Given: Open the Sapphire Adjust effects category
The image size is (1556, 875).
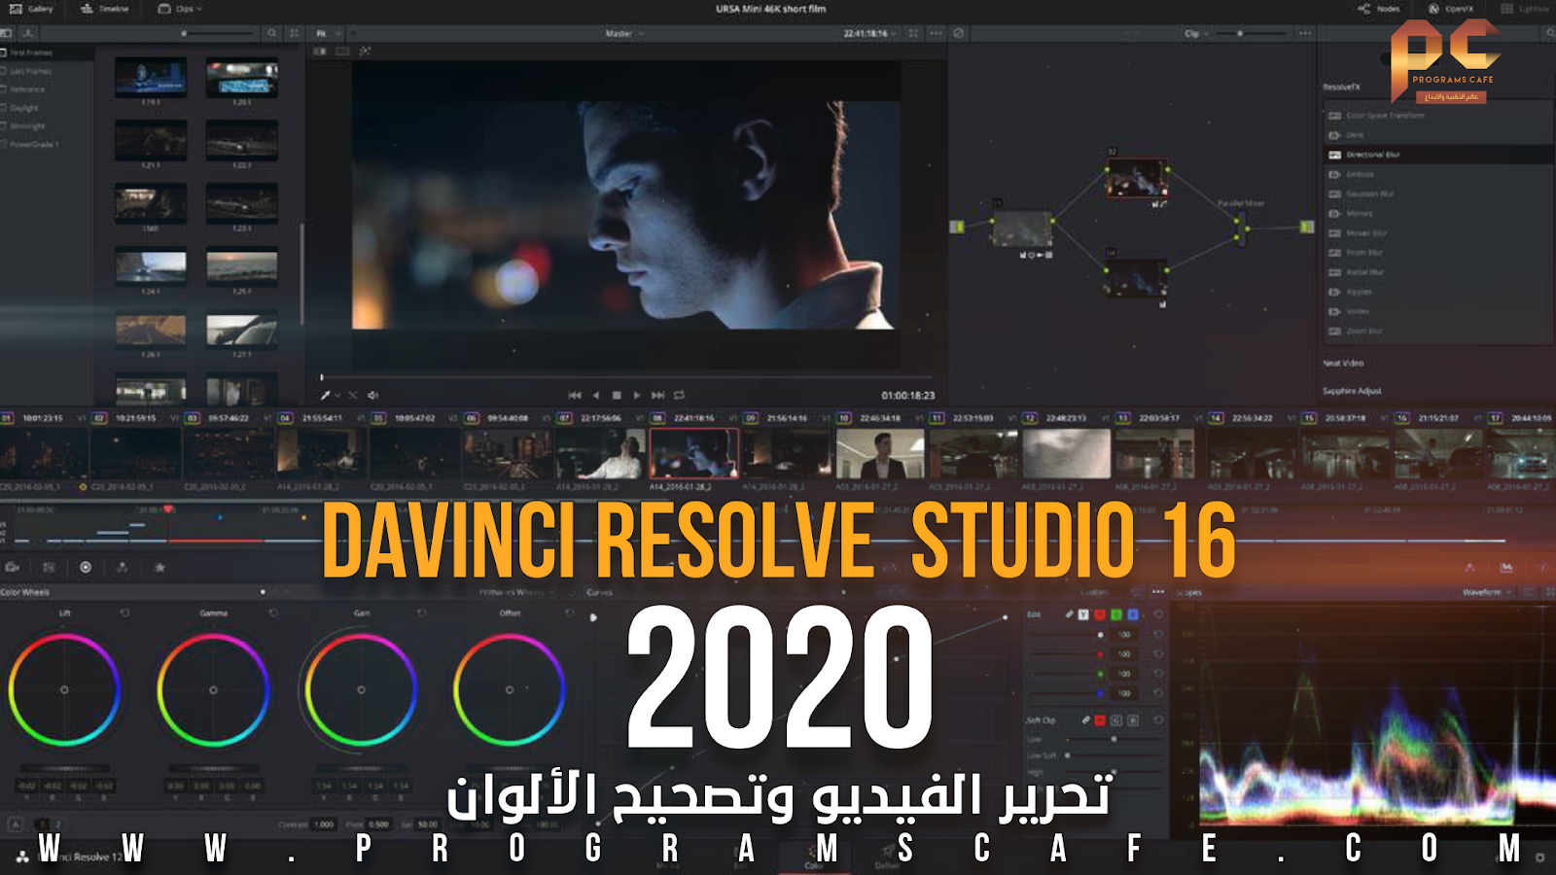Looking at the screenshot, I should (1352, 391).
